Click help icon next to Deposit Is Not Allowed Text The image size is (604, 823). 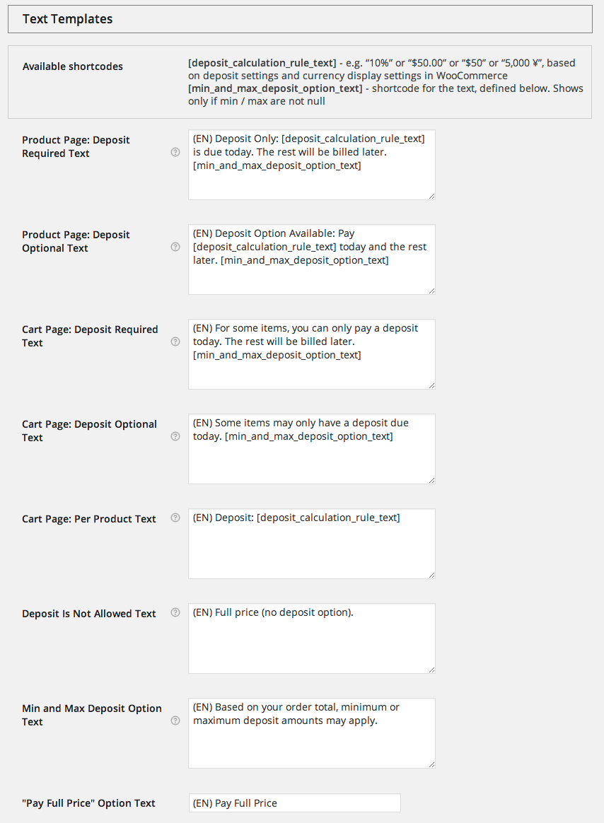click(175, 612)
